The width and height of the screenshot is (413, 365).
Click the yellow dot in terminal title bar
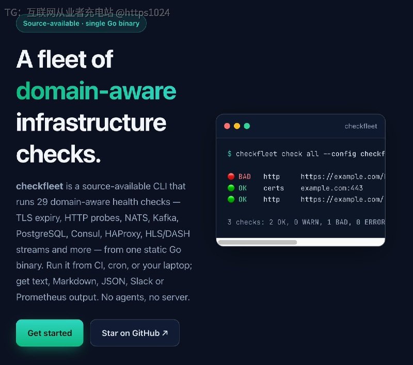237,126
